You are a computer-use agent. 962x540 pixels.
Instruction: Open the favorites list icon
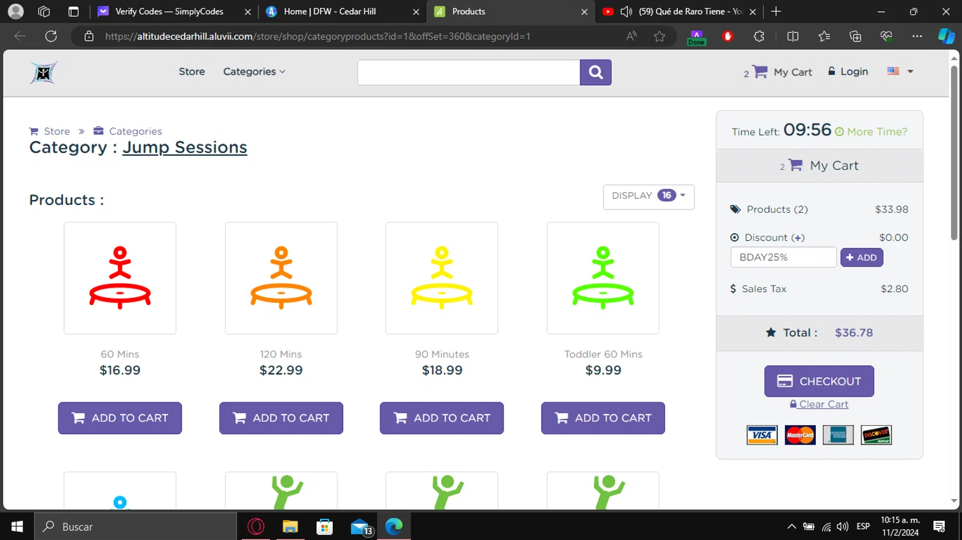coord(824,37)
